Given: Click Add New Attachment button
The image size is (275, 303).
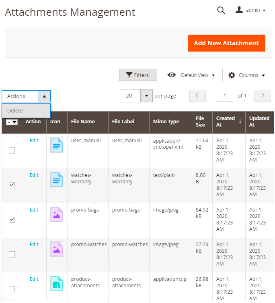Looking at the screenshot, I should tap(226, 43).
